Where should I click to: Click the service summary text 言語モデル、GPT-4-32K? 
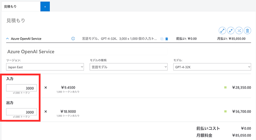tap(119, 39)
